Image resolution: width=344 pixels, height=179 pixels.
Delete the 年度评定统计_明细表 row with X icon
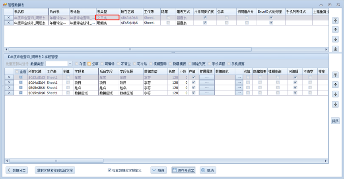pyautogui.click(x=9, y=23)
